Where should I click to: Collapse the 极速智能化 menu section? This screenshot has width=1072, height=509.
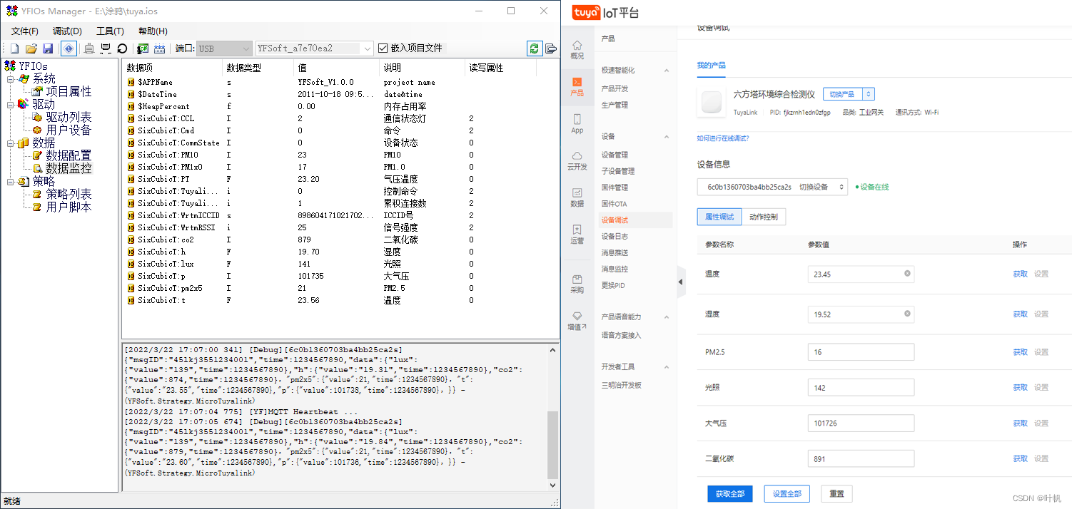667,71
